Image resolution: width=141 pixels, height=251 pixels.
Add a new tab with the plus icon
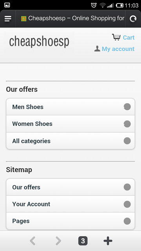point(108,241)
